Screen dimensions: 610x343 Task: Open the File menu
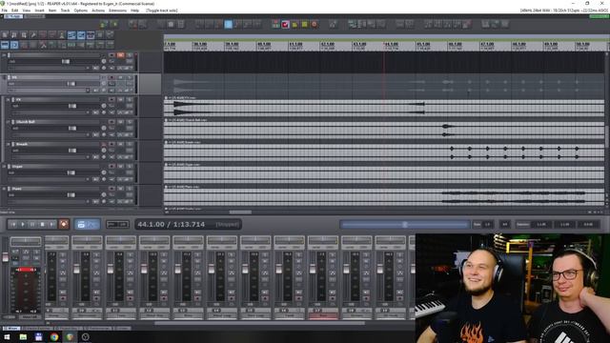[4, 10]
